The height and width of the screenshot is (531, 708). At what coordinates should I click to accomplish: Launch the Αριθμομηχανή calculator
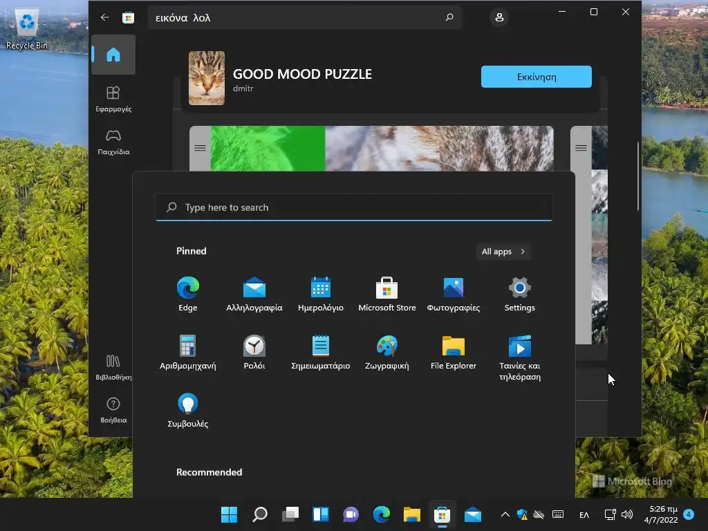[188, 353]
